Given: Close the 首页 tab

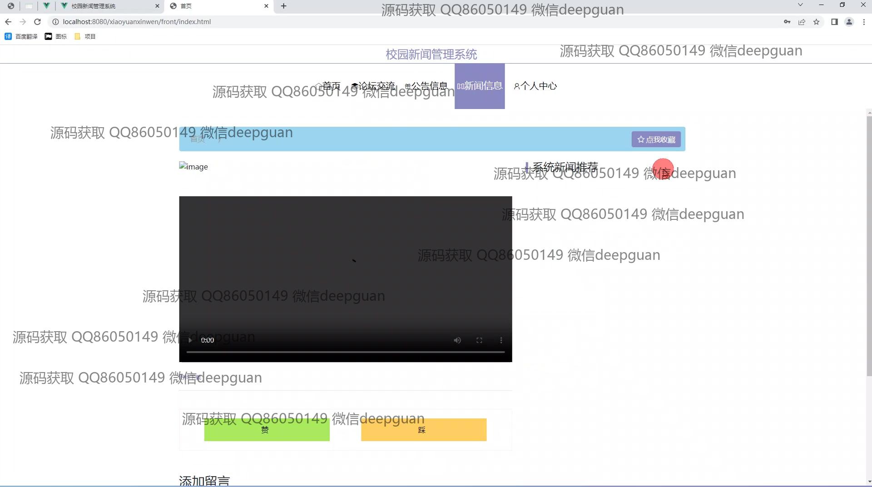Looking at the screenshot, I should [267, 6].
